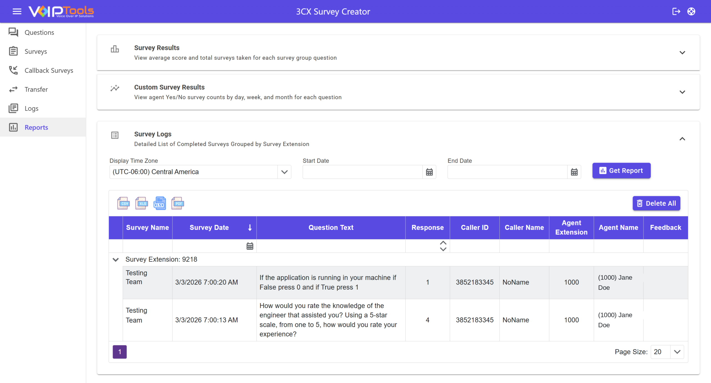Click the Response value 4 cell
711x383 pixels.
(427, 320)
